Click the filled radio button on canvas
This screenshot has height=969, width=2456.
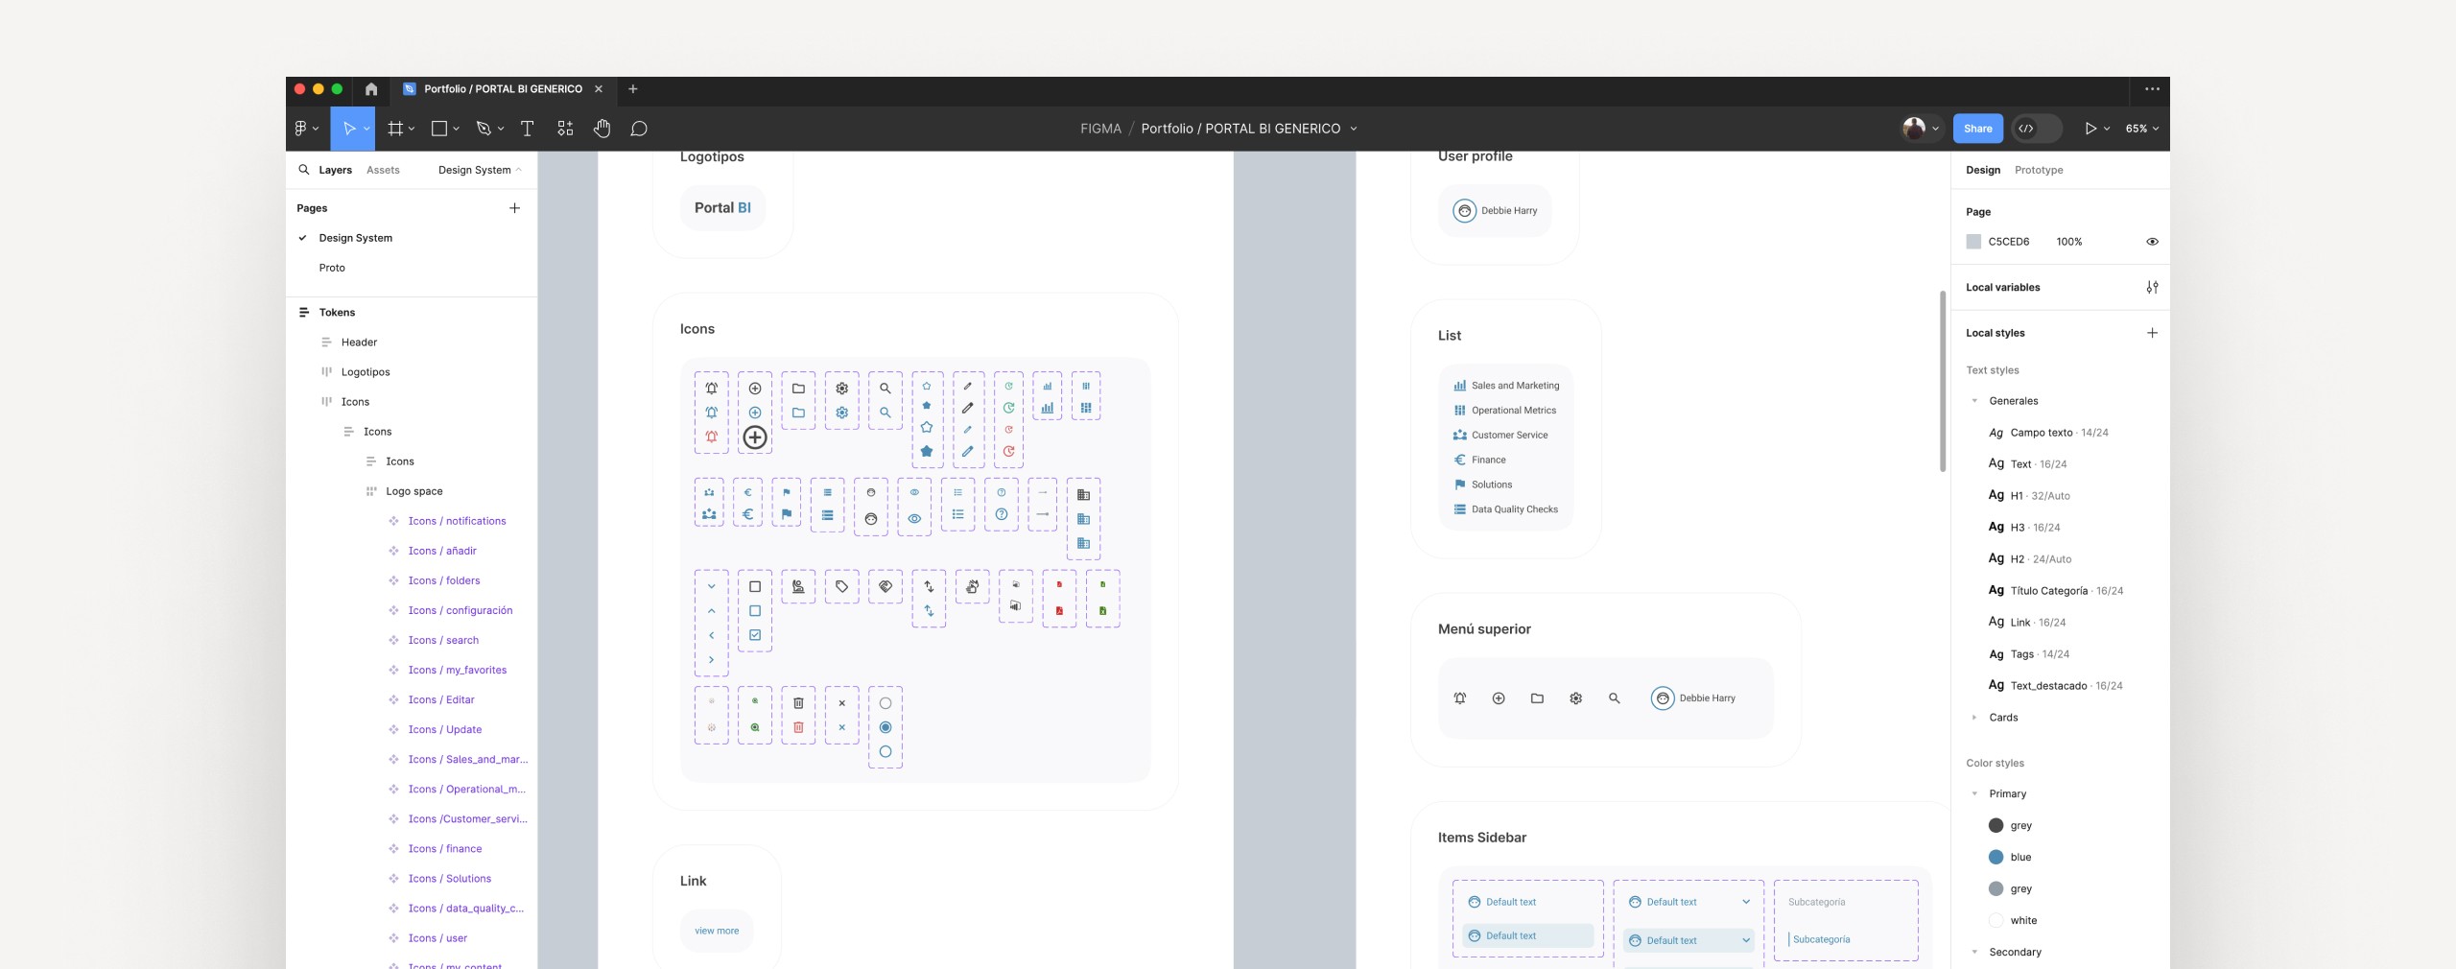(x=886, y=727)
